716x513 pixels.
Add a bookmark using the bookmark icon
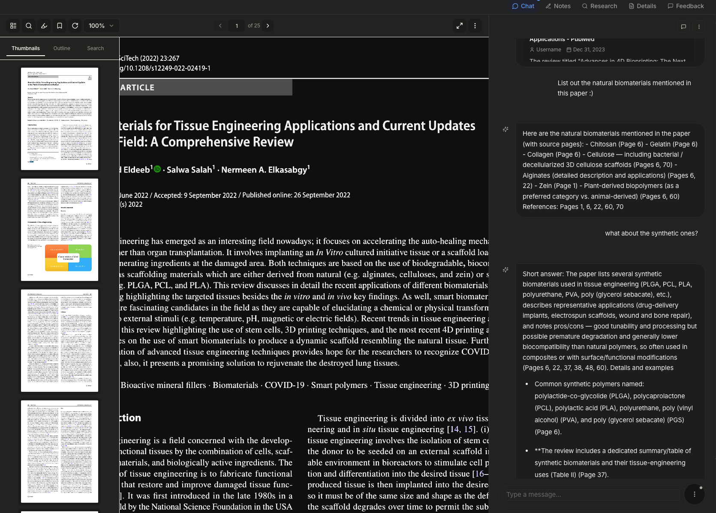60,26
